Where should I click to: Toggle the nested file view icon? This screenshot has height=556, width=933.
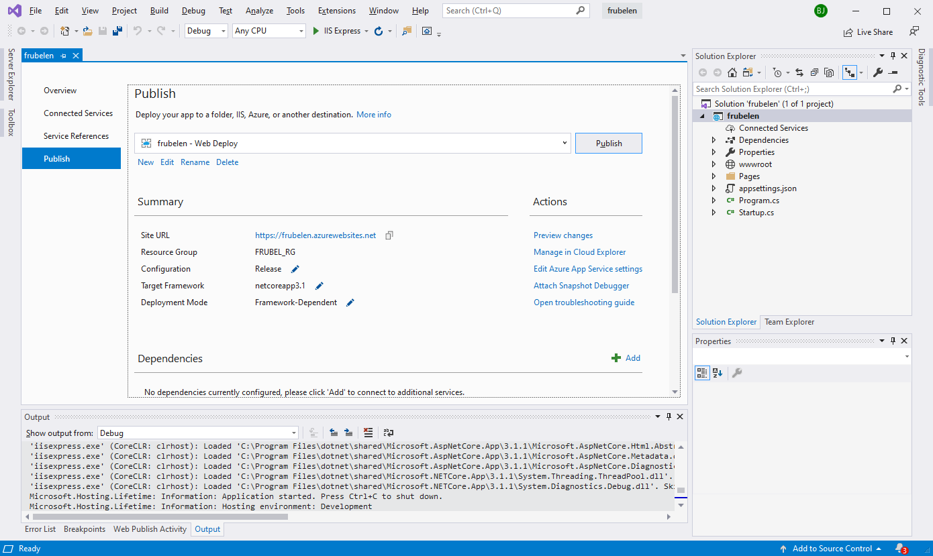click(850, 72)
